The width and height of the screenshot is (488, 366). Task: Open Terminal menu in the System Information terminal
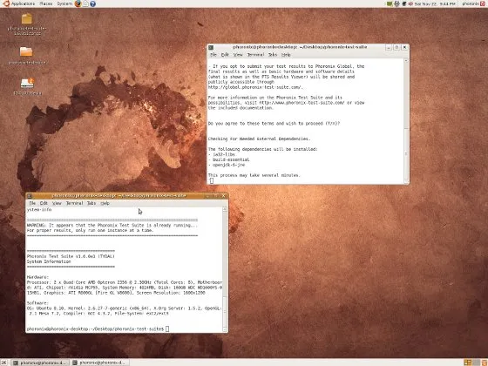[74, 203]
